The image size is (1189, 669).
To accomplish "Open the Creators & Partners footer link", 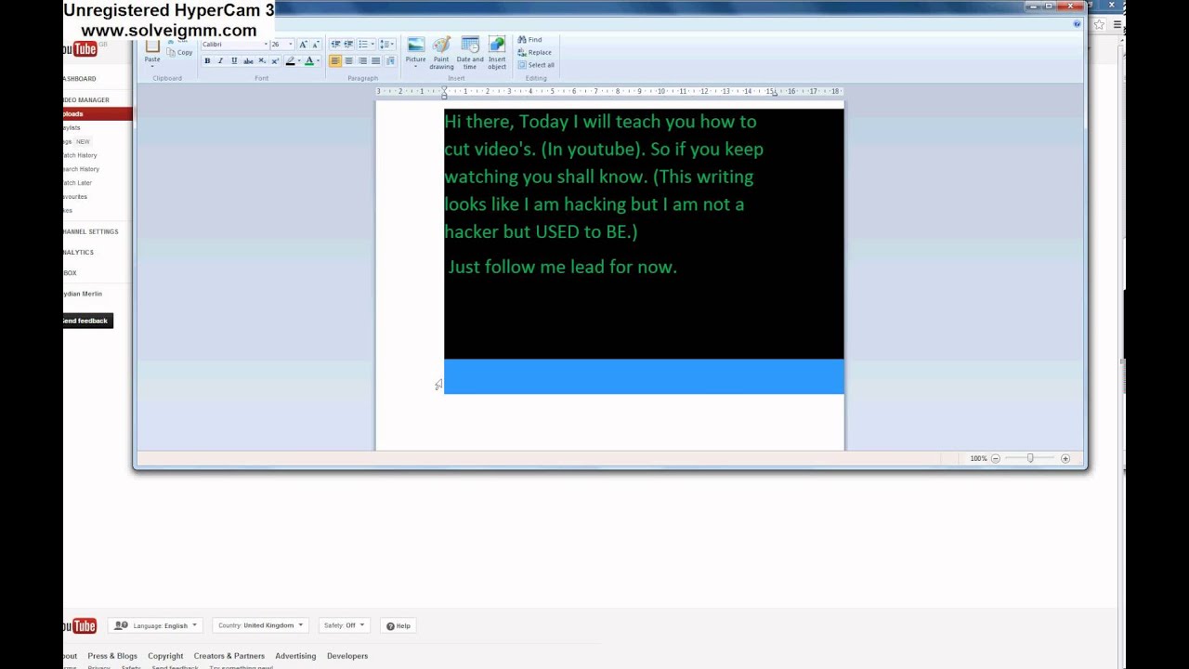I will (x=229, y=656).
